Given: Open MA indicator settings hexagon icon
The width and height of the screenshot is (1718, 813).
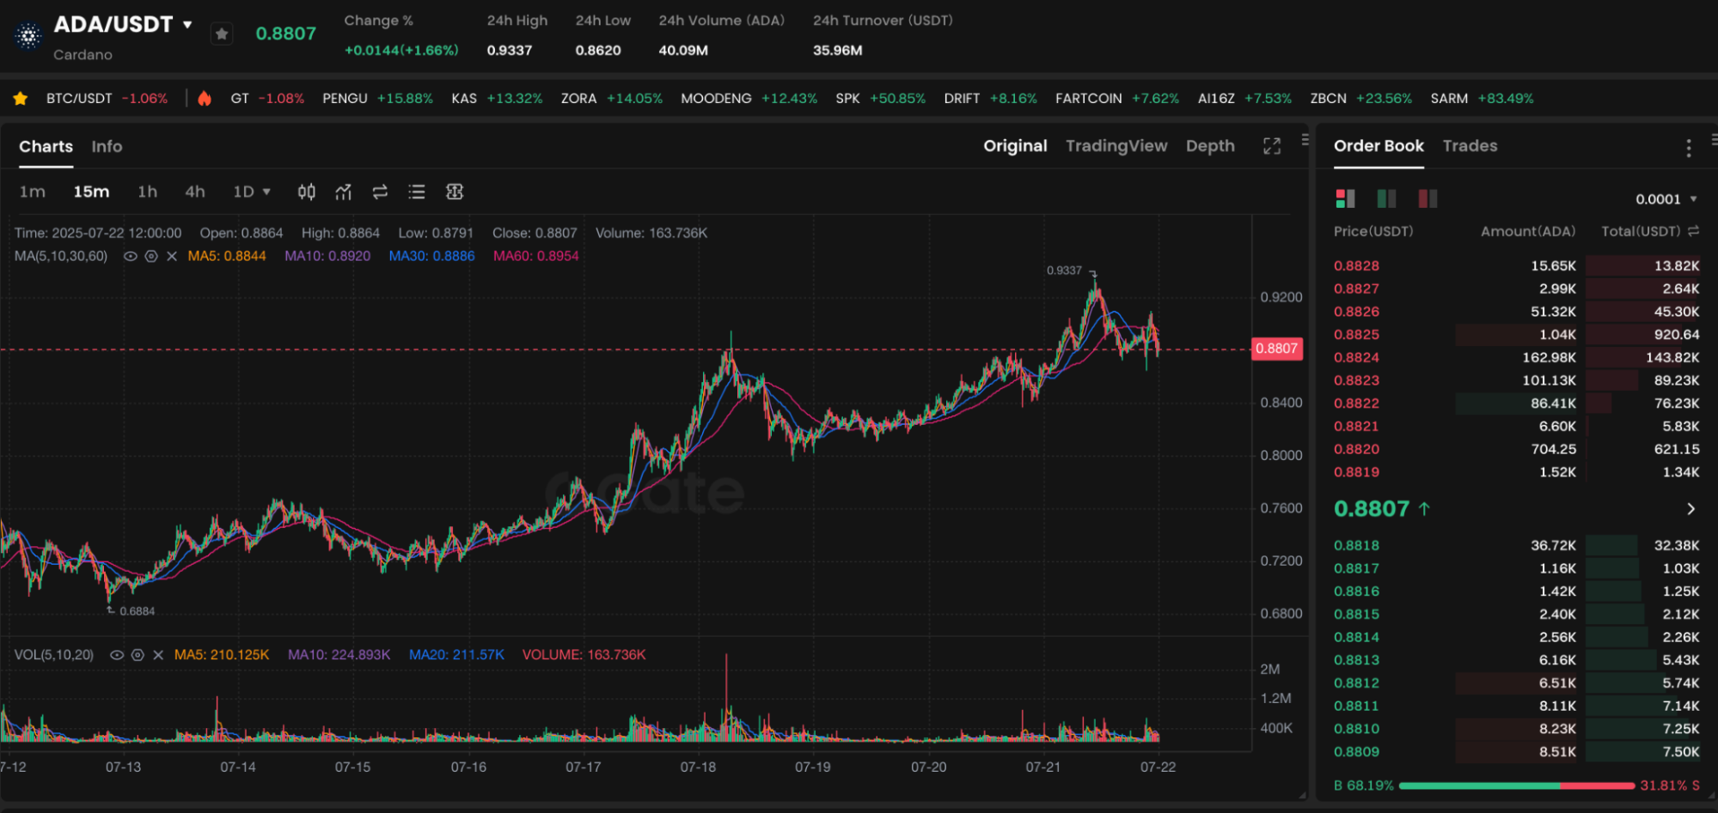Looking at the screenshot, I should 151,256.
